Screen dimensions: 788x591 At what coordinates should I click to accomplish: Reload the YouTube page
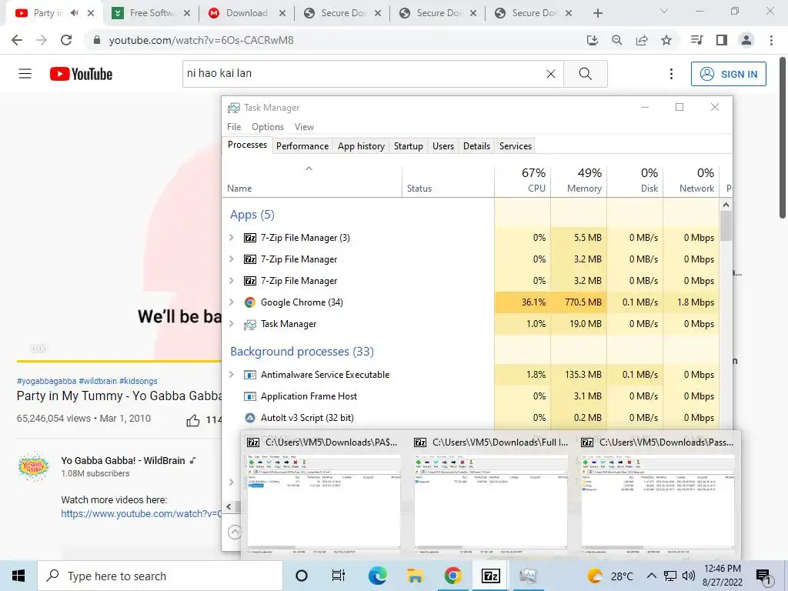pos(66,40)
